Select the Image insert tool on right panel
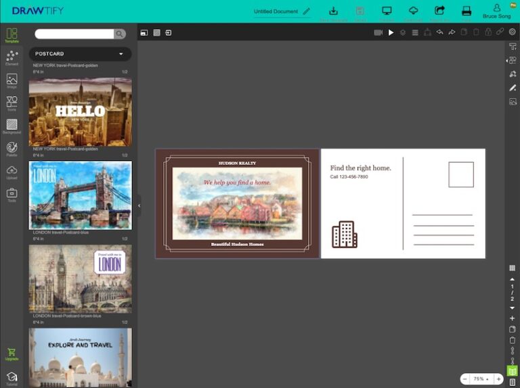The width and height of the screenshot is (520, 388). pyautogui.click(x=513, y=101)
